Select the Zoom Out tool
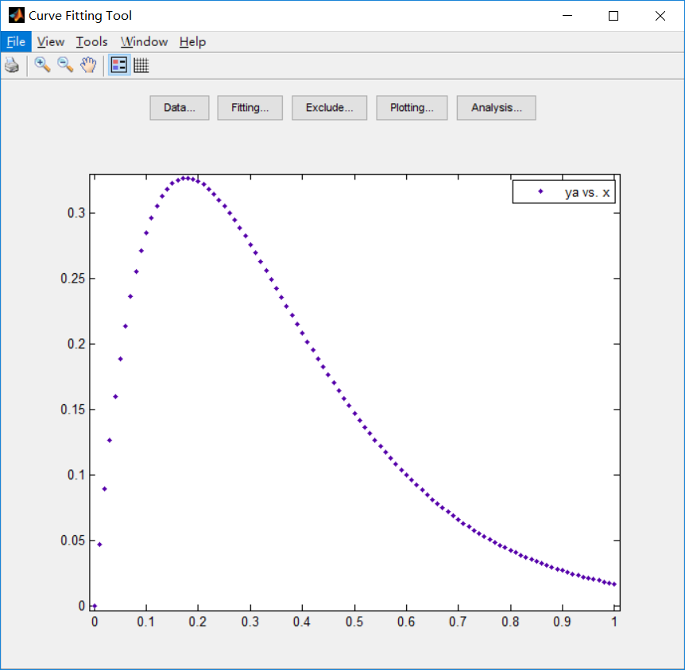This screenshot has height=670, width=685. tap(65, 65)
